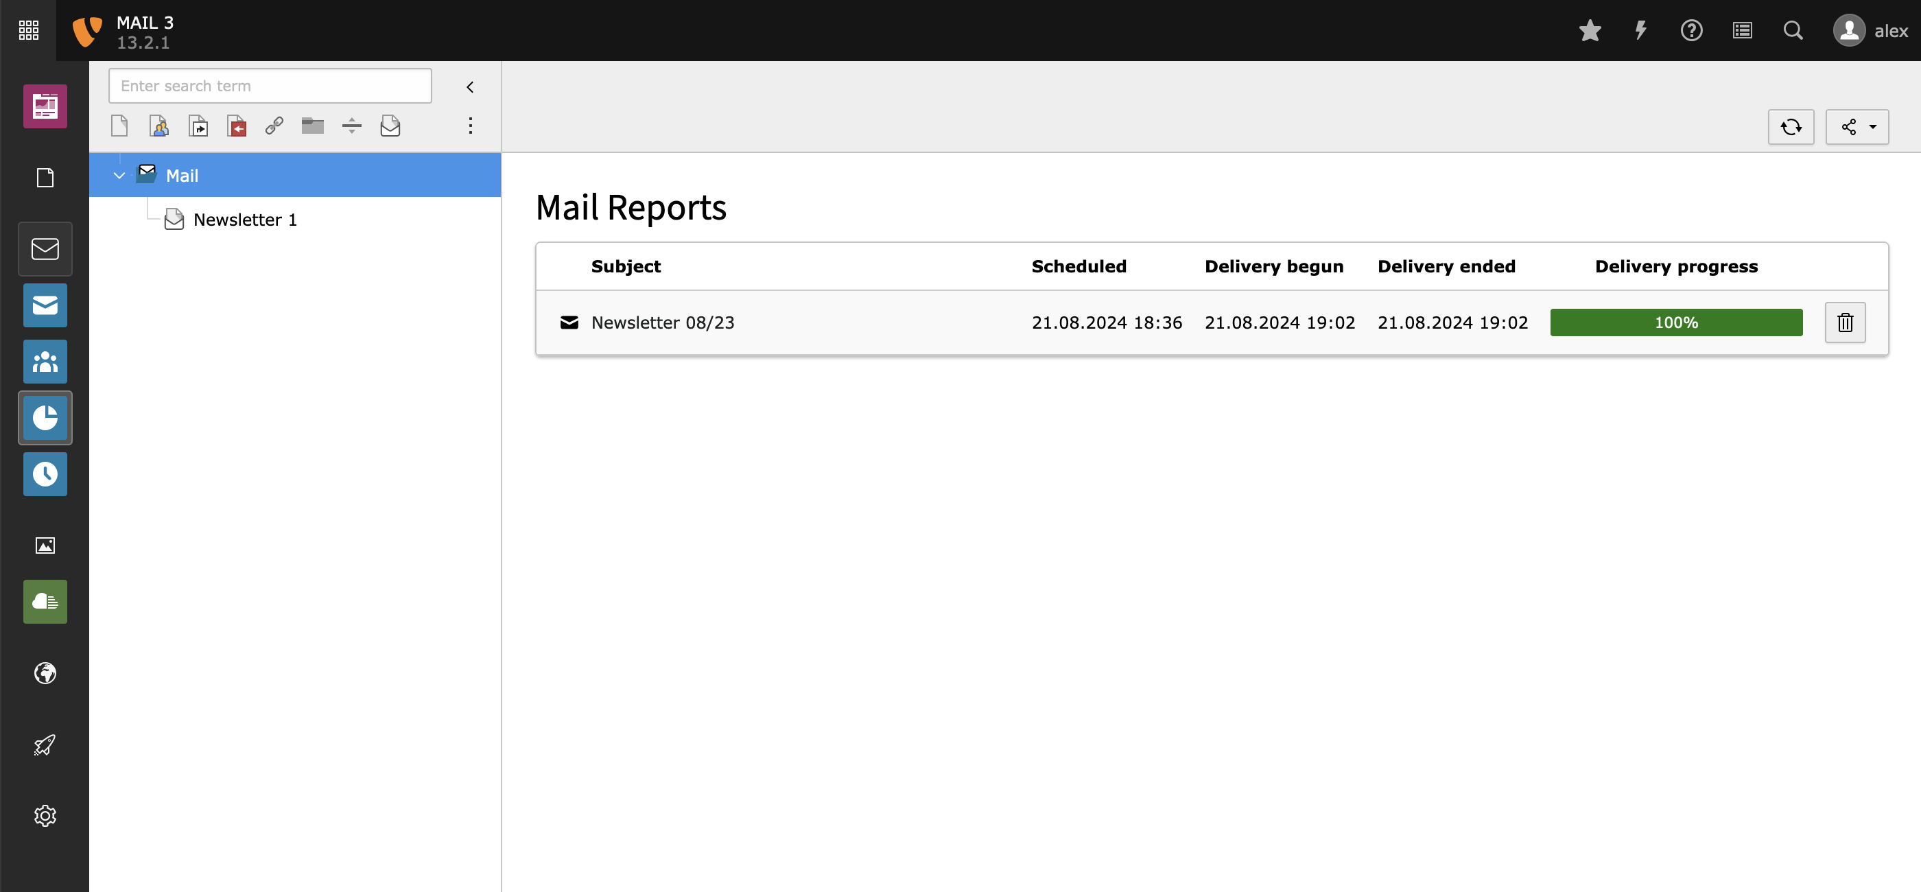Collapse the page tree panel

[470, 87]
